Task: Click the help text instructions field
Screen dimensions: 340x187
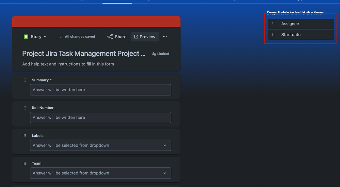Action: click(68, 64)
